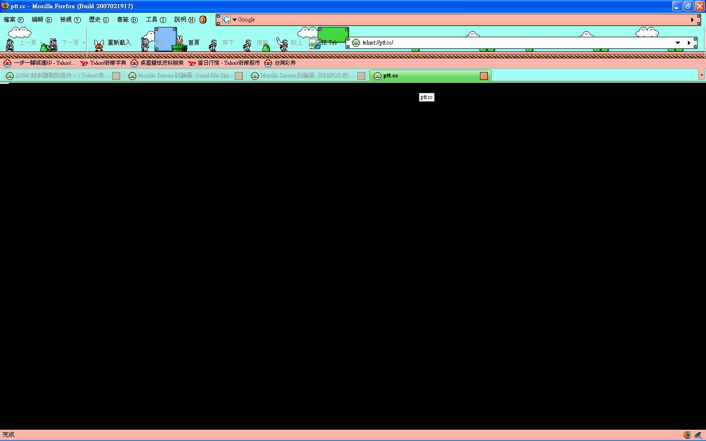Open the 歷史 (S) menu
Viewport: 706px width, 441px height.
[x=99, y=20]
